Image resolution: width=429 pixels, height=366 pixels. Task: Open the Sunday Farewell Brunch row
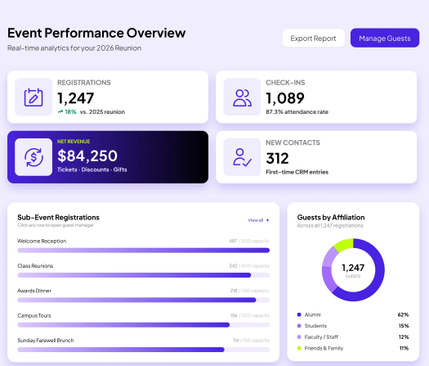(143, 345)
